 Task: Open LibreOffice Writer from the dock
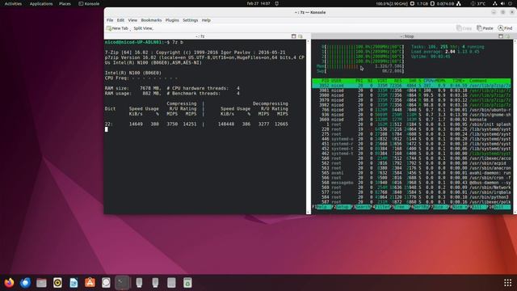(74, 283)
